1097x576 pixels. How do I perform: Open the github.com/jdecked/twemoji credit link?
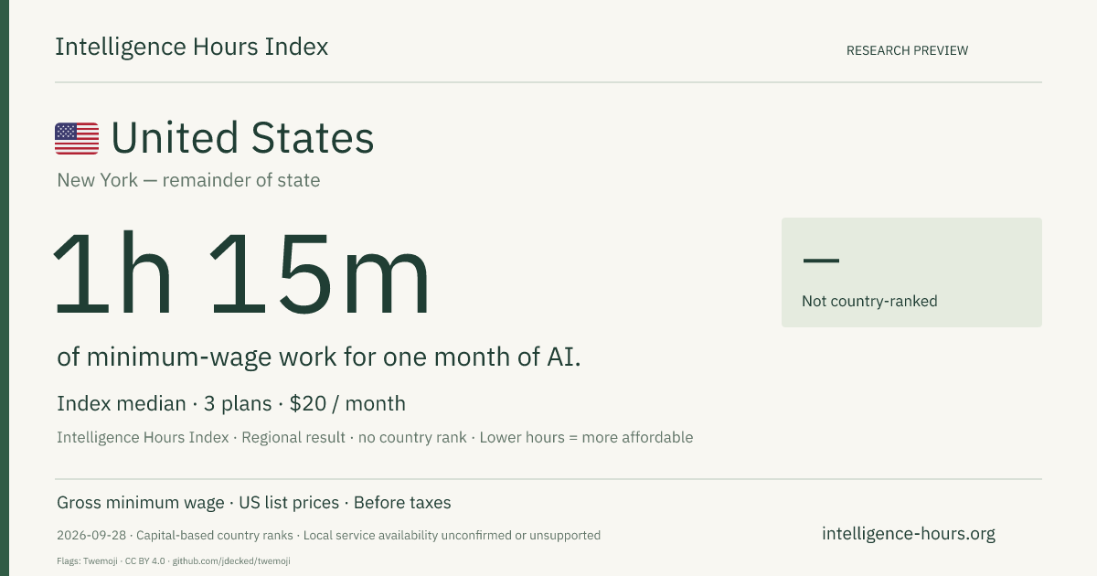click(231, 560)
